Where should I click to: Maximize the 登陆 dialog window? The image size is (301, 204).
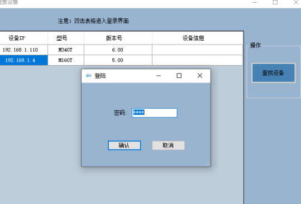point(179,76)
